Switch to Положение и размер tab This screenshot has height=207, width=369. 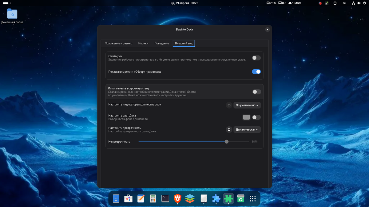pyautogui.click(x=118, y=43)
